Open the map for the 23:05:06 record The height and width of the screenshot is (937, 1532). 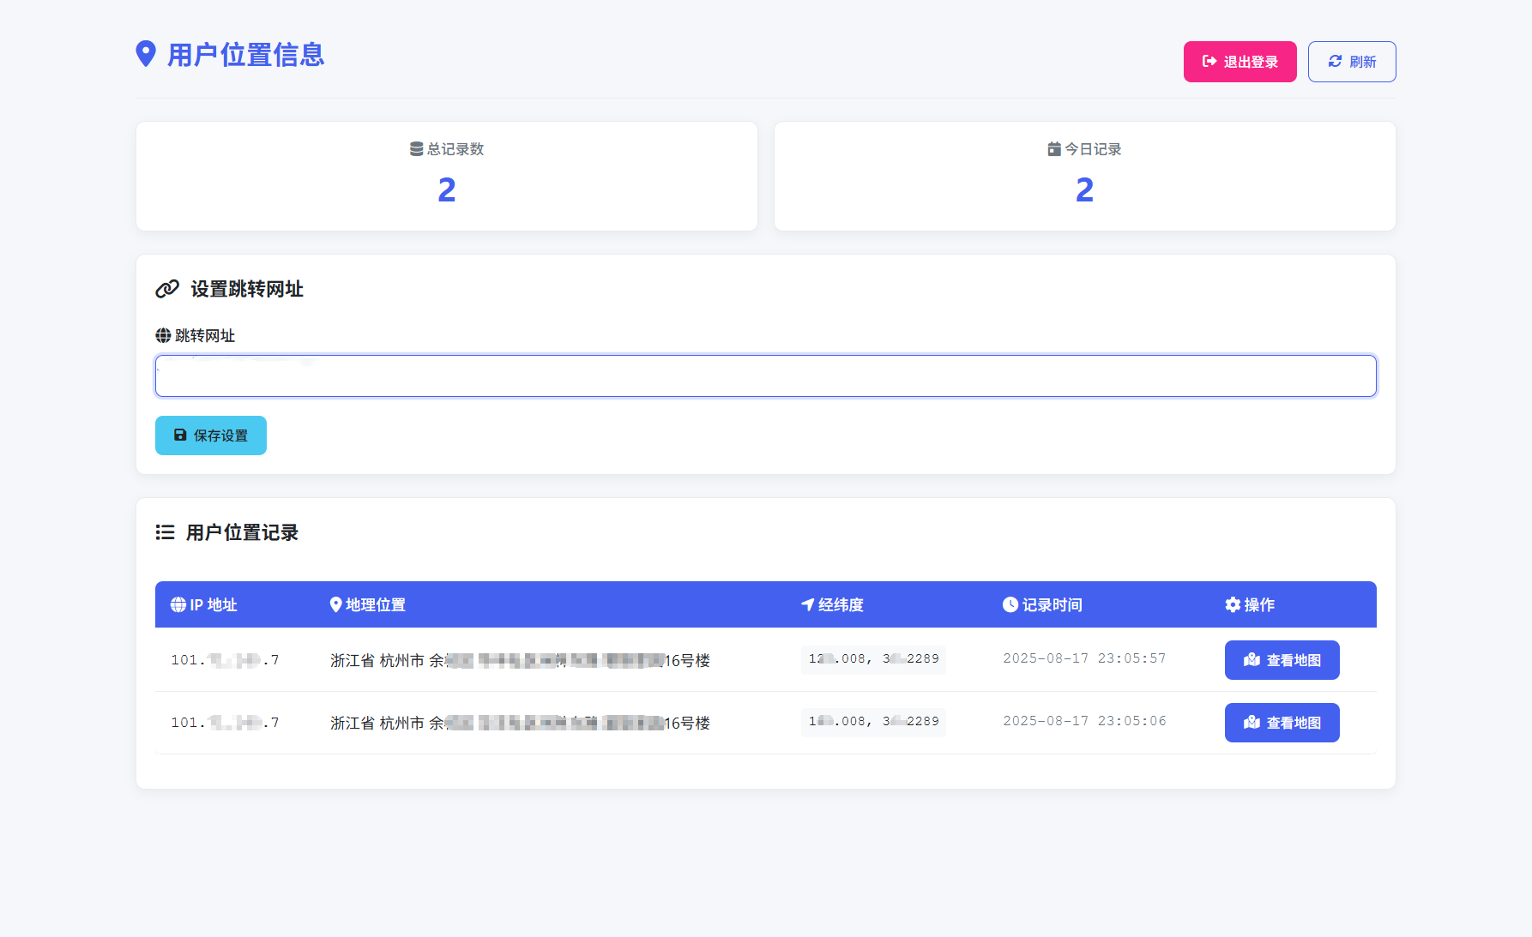click(1282, 722)
